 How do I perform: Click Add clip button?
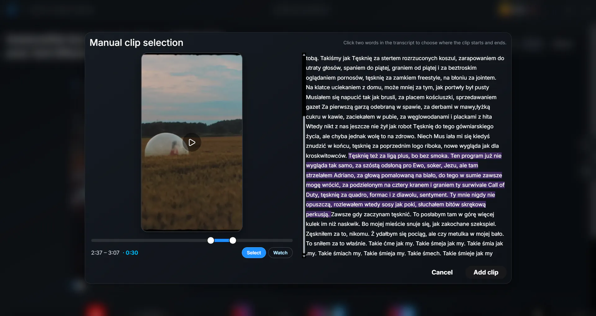pos(486,272)
